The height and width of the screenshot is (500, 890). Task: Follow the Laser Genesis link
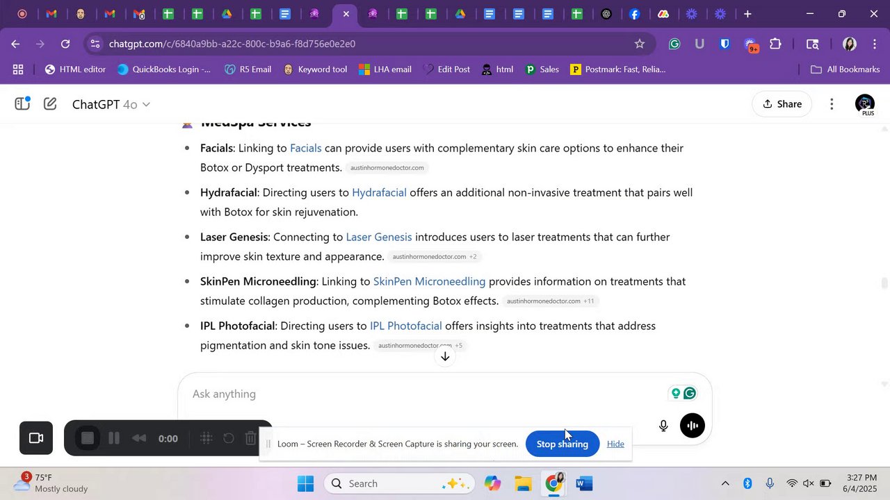[379, 237]
